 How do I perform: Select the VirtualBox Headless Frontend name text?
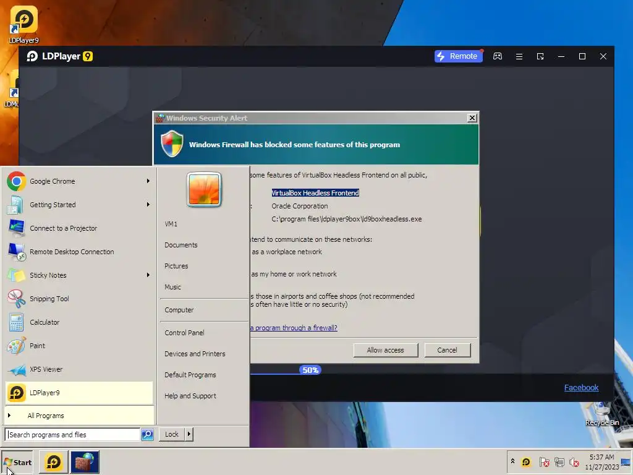coord(315,193)
